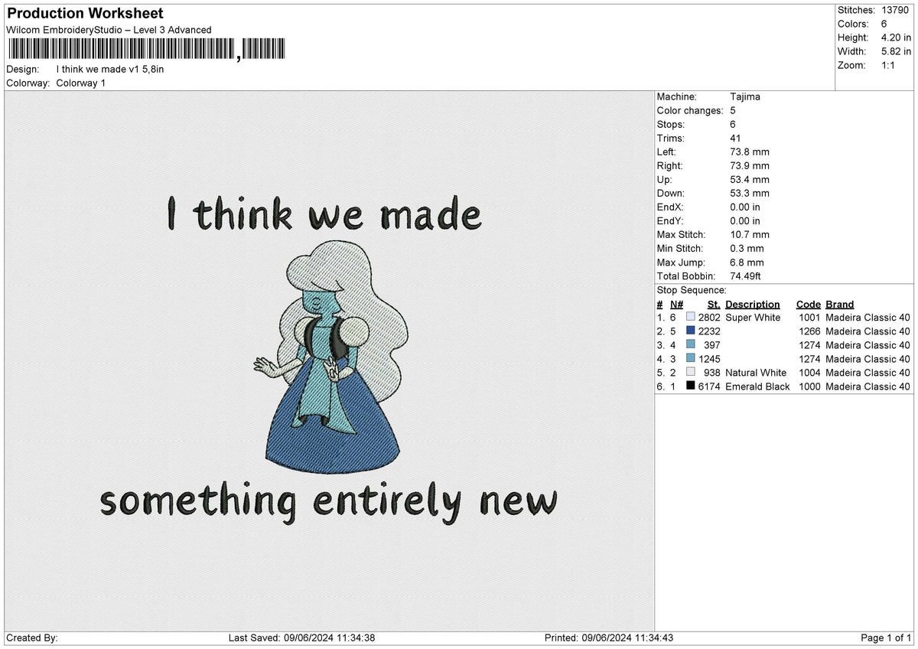
Task: Click the Color changes value 5
Action: (x=733, y=110)
